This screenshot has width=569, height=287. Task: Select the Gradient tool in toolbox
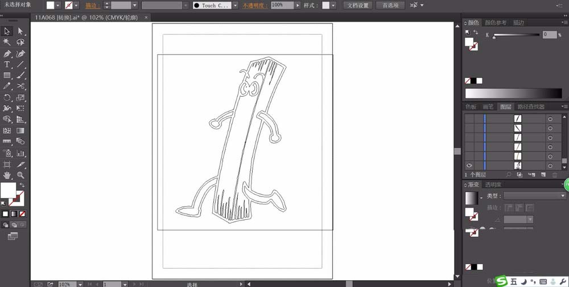pos(20,130)
